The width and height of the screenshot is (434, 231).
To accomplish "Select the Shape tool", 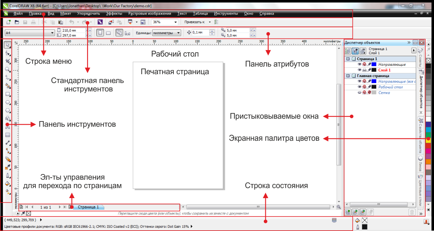I will pos(8,53).
